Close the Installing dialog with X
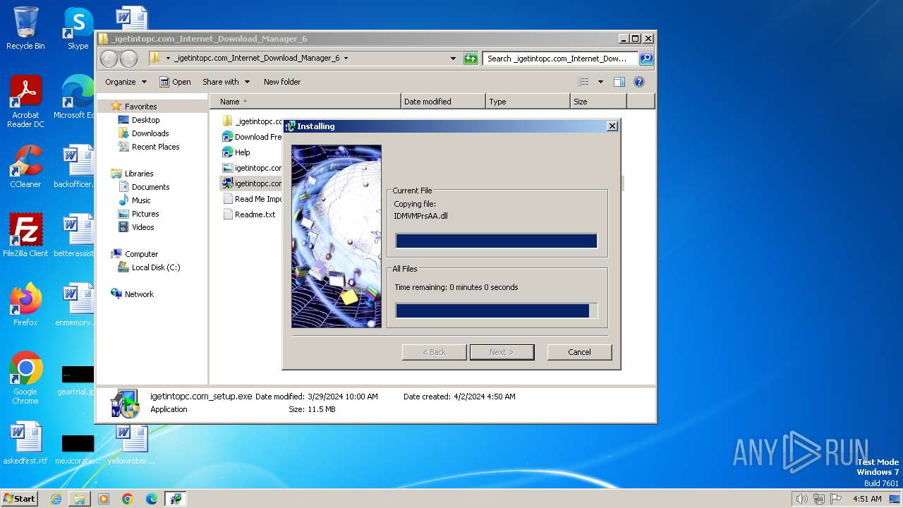Viewport: 903px width, 508px height. (612, 126)
